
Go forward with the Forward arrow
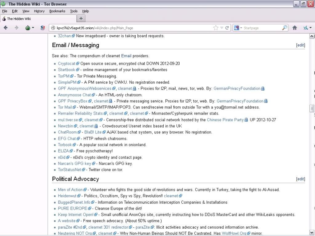point(17,28)
